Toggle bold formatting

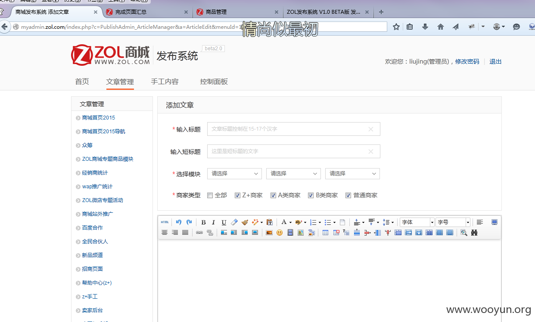click(x=203, y=222)
